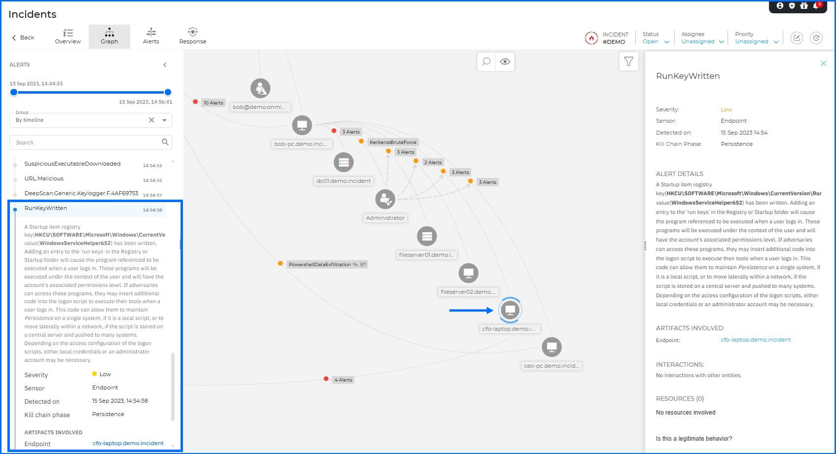Click the edit incident pencil icon
The width and height of the screenshot is (836, 454).
797,38
